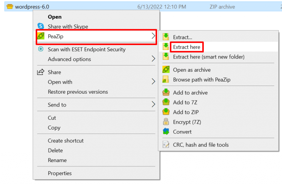Select Extract here (smart new folder)
This screenshot has width=282, height=184.
point(209,57)
